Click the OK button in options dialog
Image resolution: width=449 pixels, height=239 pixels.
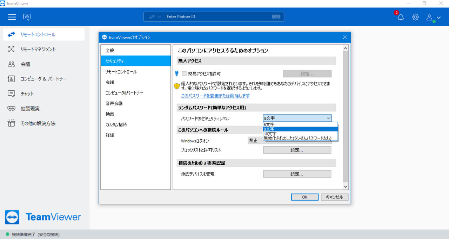coord(305,197)
